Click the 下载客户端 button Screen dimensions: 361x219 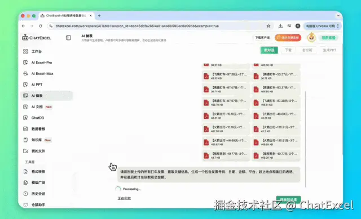[x=262, y=38]
